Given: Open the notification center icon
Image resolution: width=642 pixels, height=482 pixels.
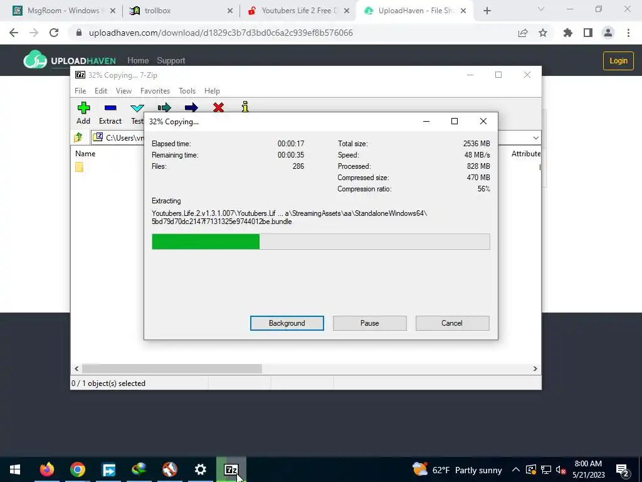Looking at the screenshot, I should pos(623,469).
